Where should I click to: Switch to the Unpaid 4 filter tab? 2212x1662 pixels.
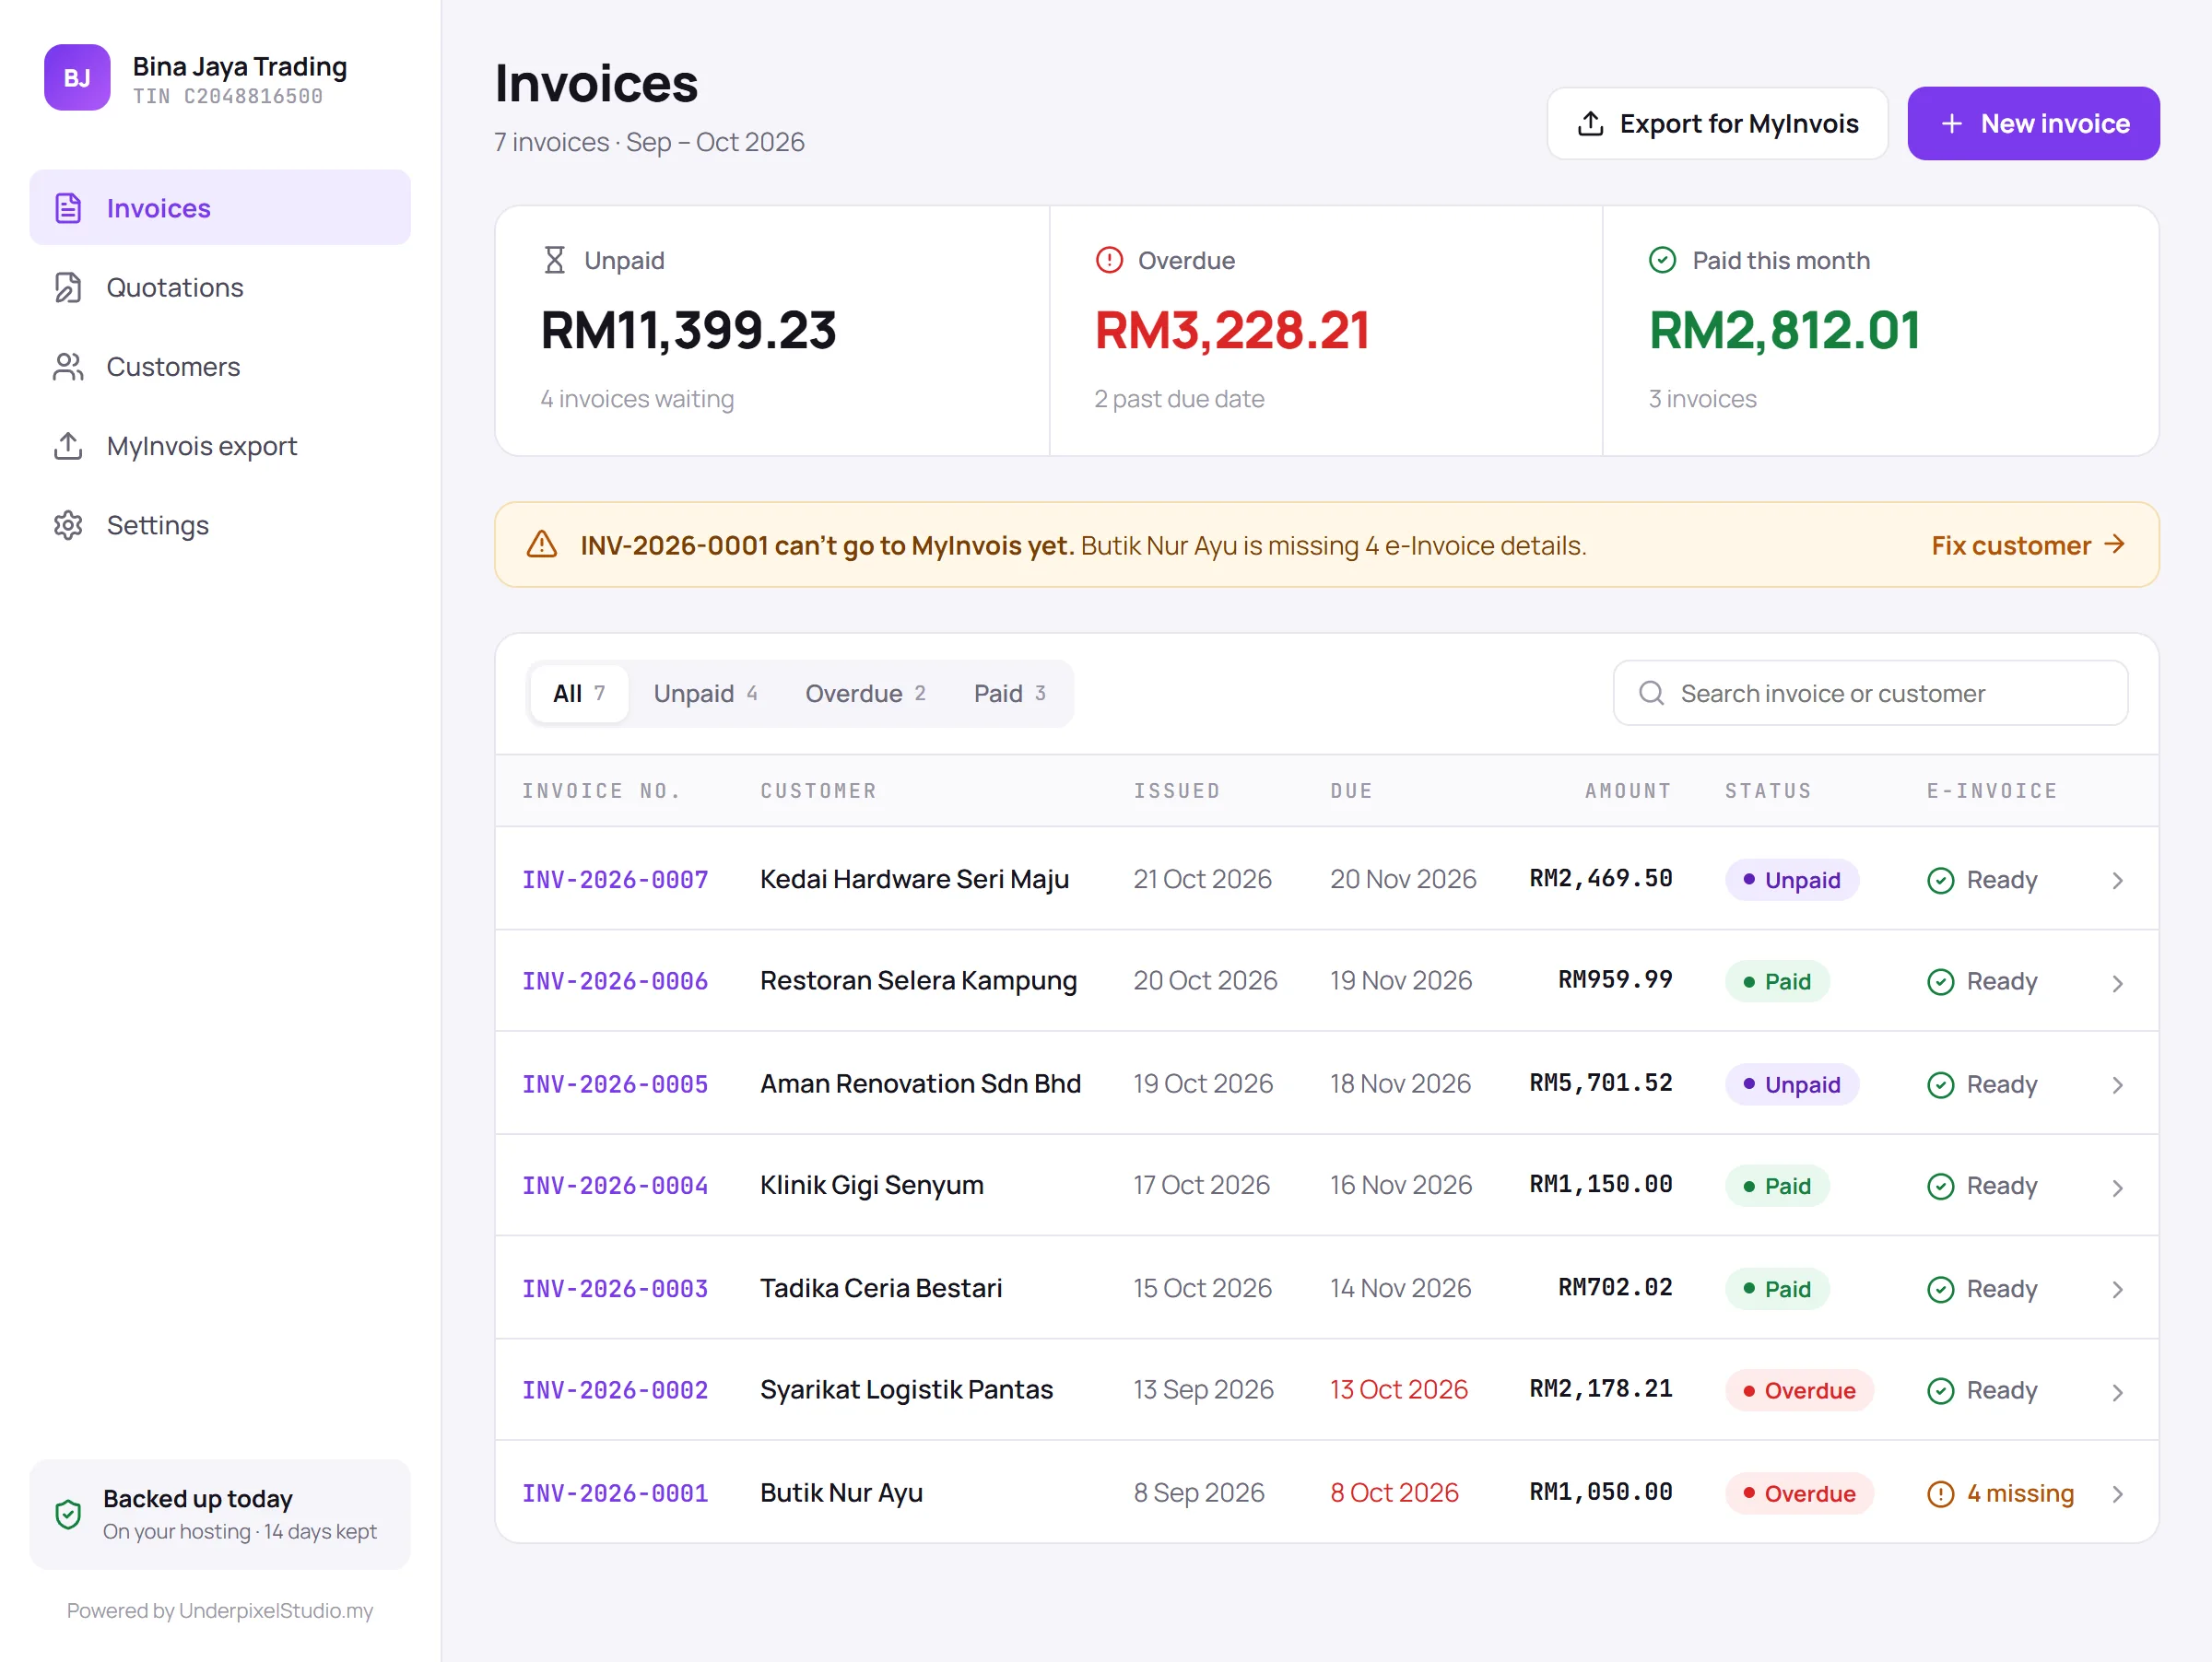(x=705, y=693)
